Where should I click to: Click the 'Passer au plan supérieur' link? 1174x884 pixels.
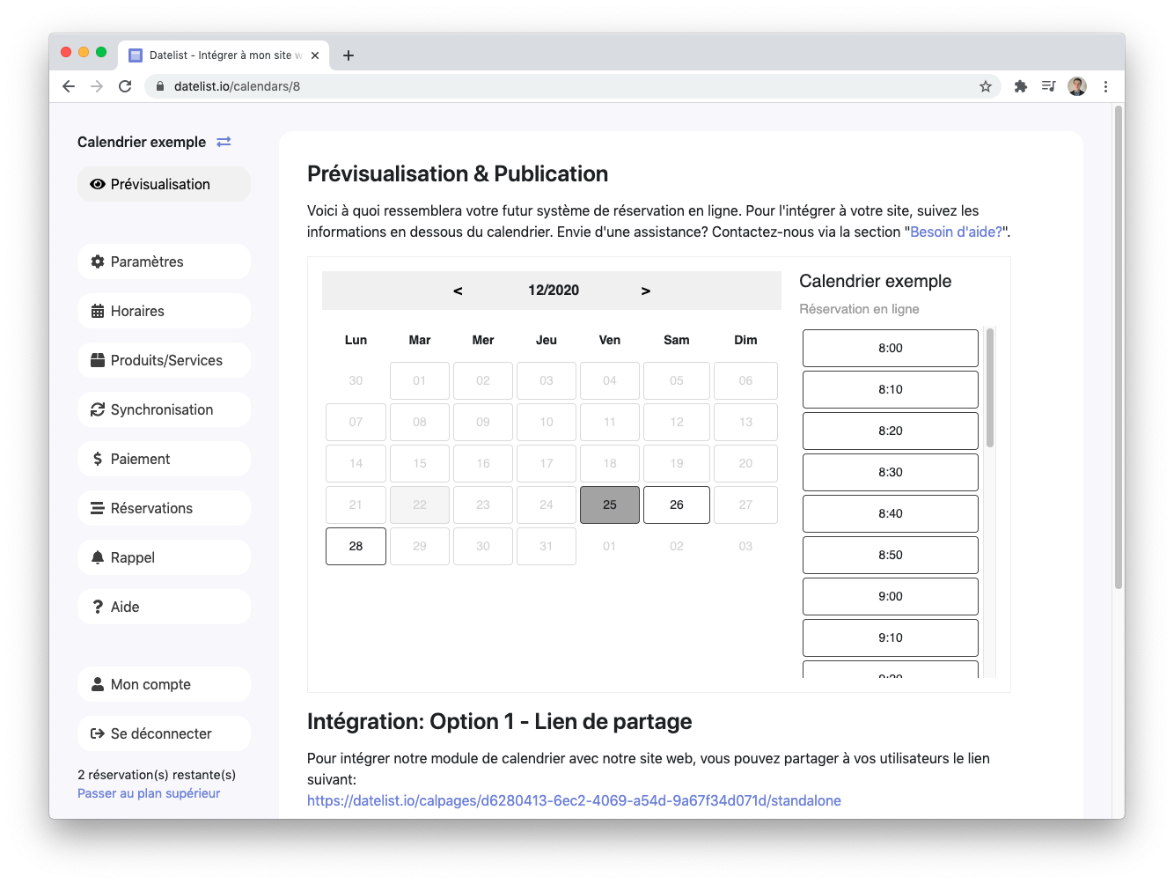(149, 793)
